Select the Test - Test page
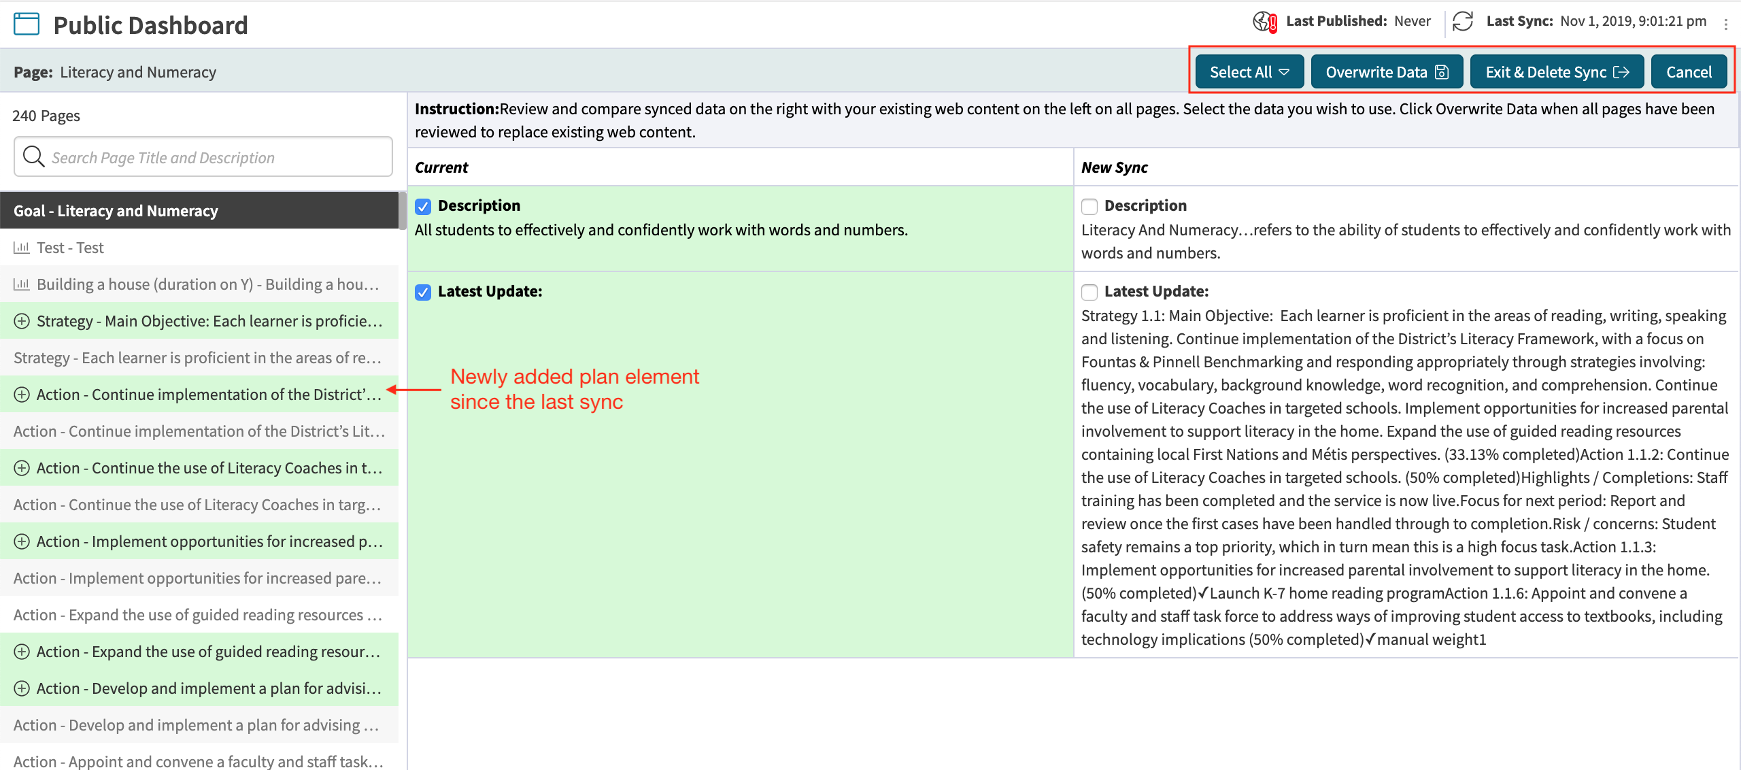 199,248
